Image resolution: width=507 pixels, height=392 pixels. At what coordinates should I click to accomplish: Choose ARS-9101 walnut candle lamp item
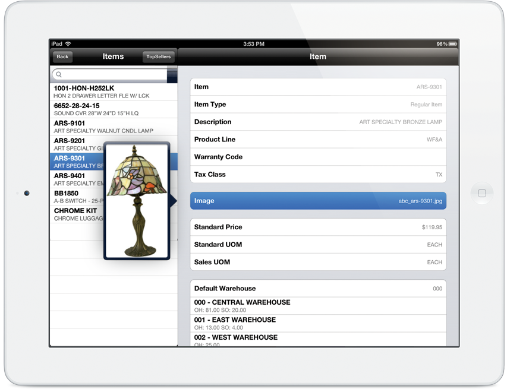pos(114,127)
